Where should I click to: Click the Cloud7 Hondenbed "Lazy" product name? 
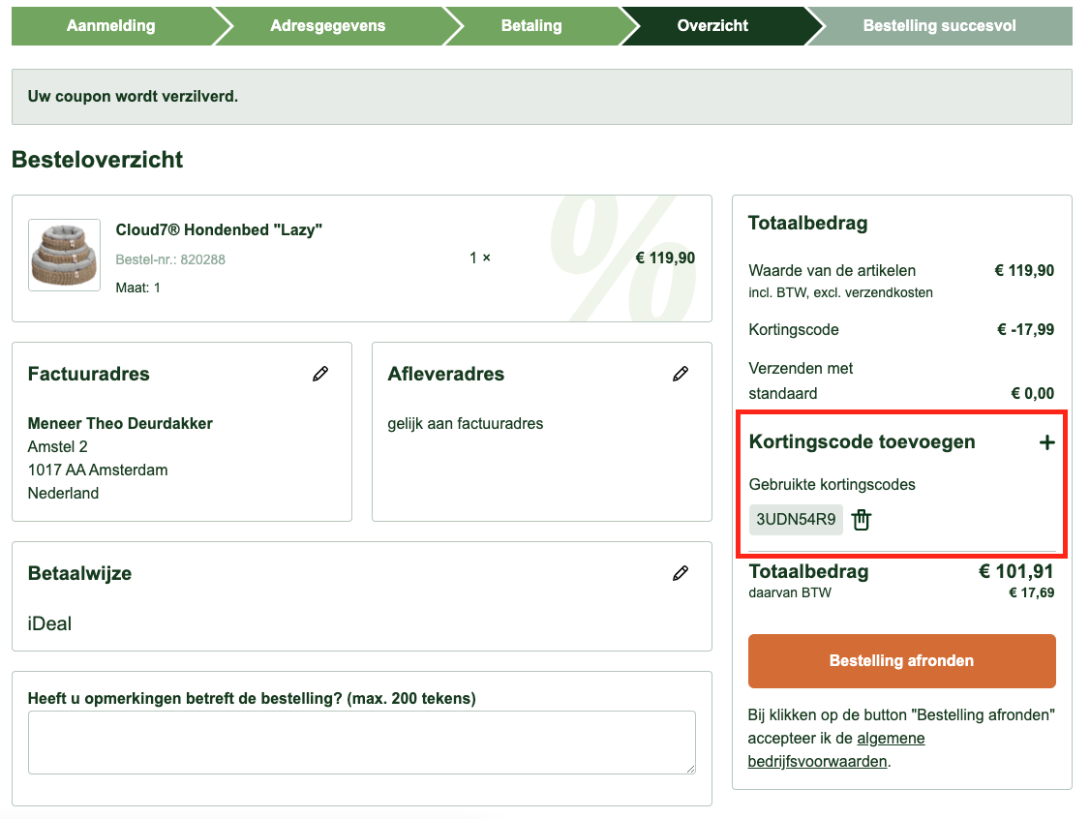(219, 229)
